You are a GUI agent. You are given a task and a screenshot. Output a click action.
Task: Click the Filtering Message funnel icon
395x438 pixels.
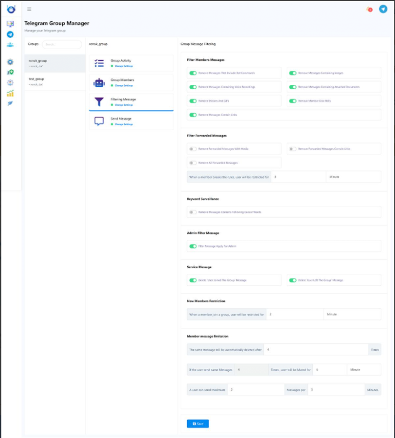[x=99, y=102]
